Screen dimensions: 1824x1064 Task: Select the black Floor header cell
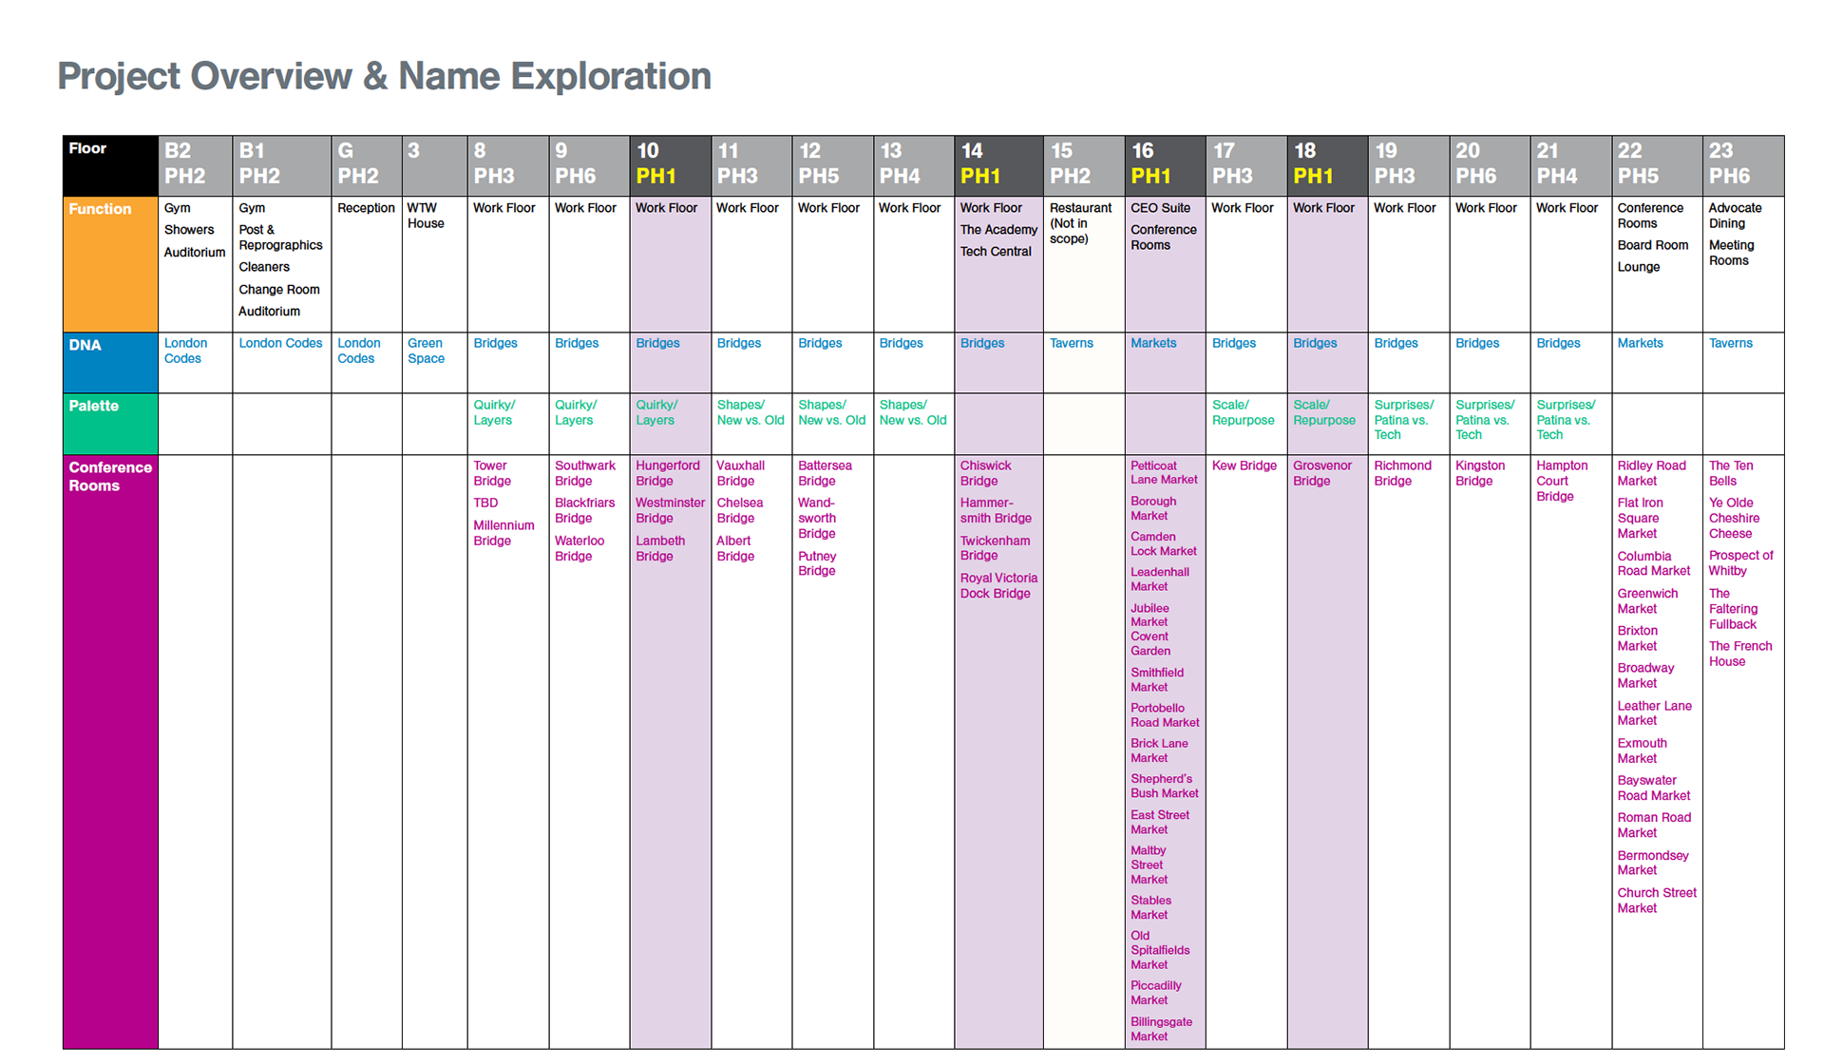pos(88,149)
